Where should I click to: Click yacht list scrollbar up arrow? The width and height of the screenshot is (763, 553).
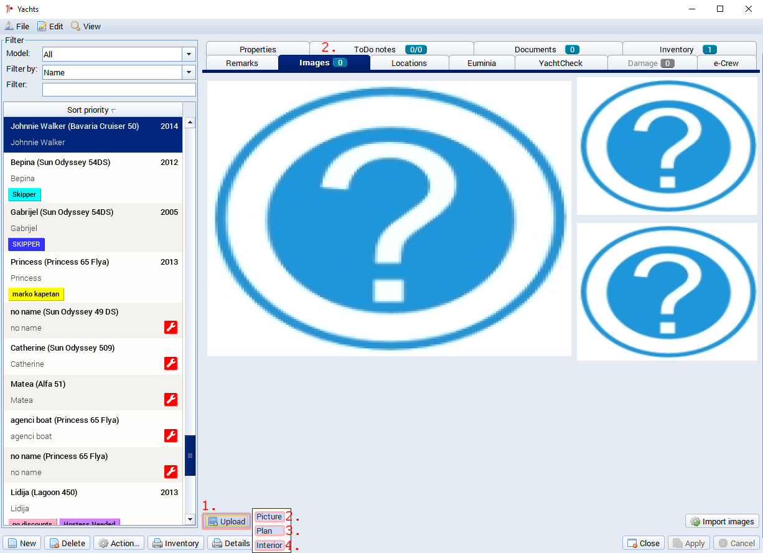(190, 123)
